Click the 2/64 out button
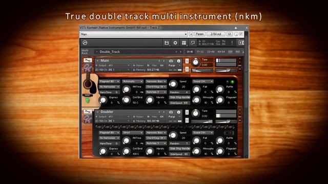 [216, 34]
